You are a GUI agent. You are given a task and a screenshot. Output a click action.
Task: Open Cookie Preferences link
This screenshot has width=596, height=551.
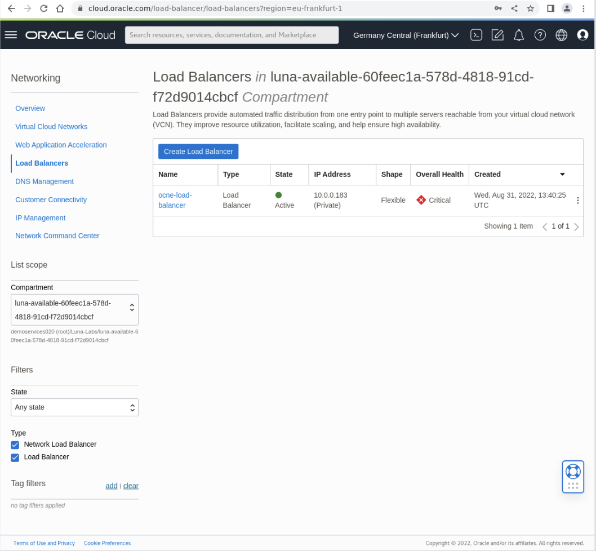coord(107,543)
